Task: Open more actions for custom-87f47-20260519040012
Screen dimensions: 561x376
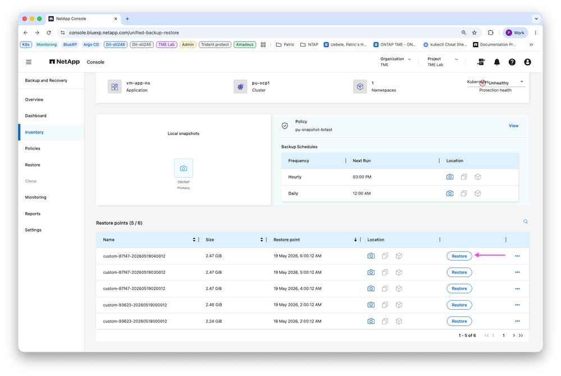Action: coord(517,256)
